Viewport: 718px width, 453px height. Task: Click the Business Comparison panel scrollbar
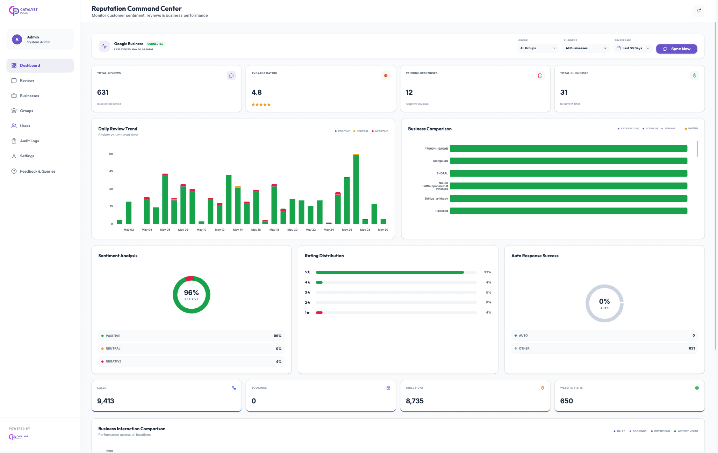697,149
